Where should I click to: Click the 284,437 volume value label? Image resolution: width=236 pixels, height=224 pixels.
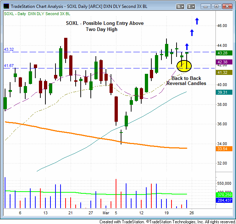pyautogui.click(x=225, y=200)
